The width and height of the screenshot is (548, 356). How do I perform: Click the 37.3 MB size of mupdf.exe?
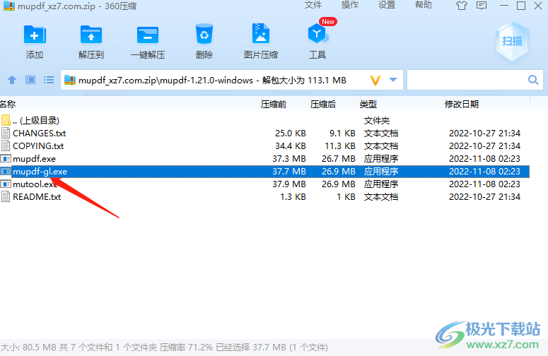(289, 159)
